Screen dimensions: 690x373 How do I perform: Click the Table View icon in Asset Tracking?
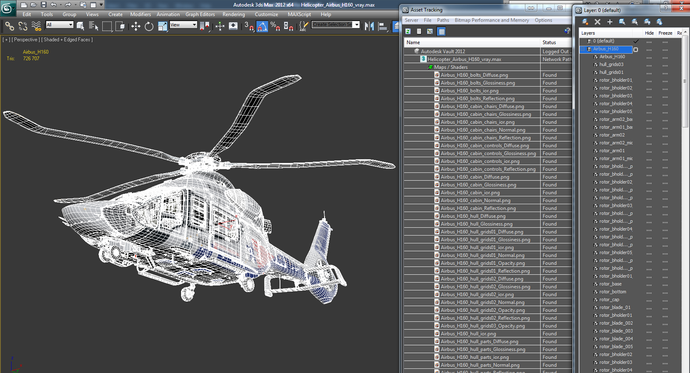pyautogui.click(x=442, y=31)
